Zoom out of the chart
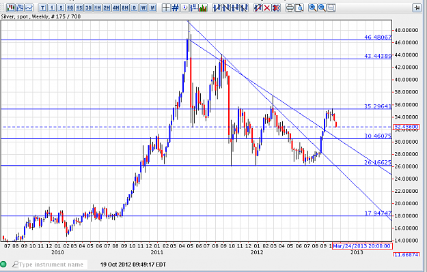Image resolution: width=427 pixels, height=272 pixels. click(x=322, y=8)
